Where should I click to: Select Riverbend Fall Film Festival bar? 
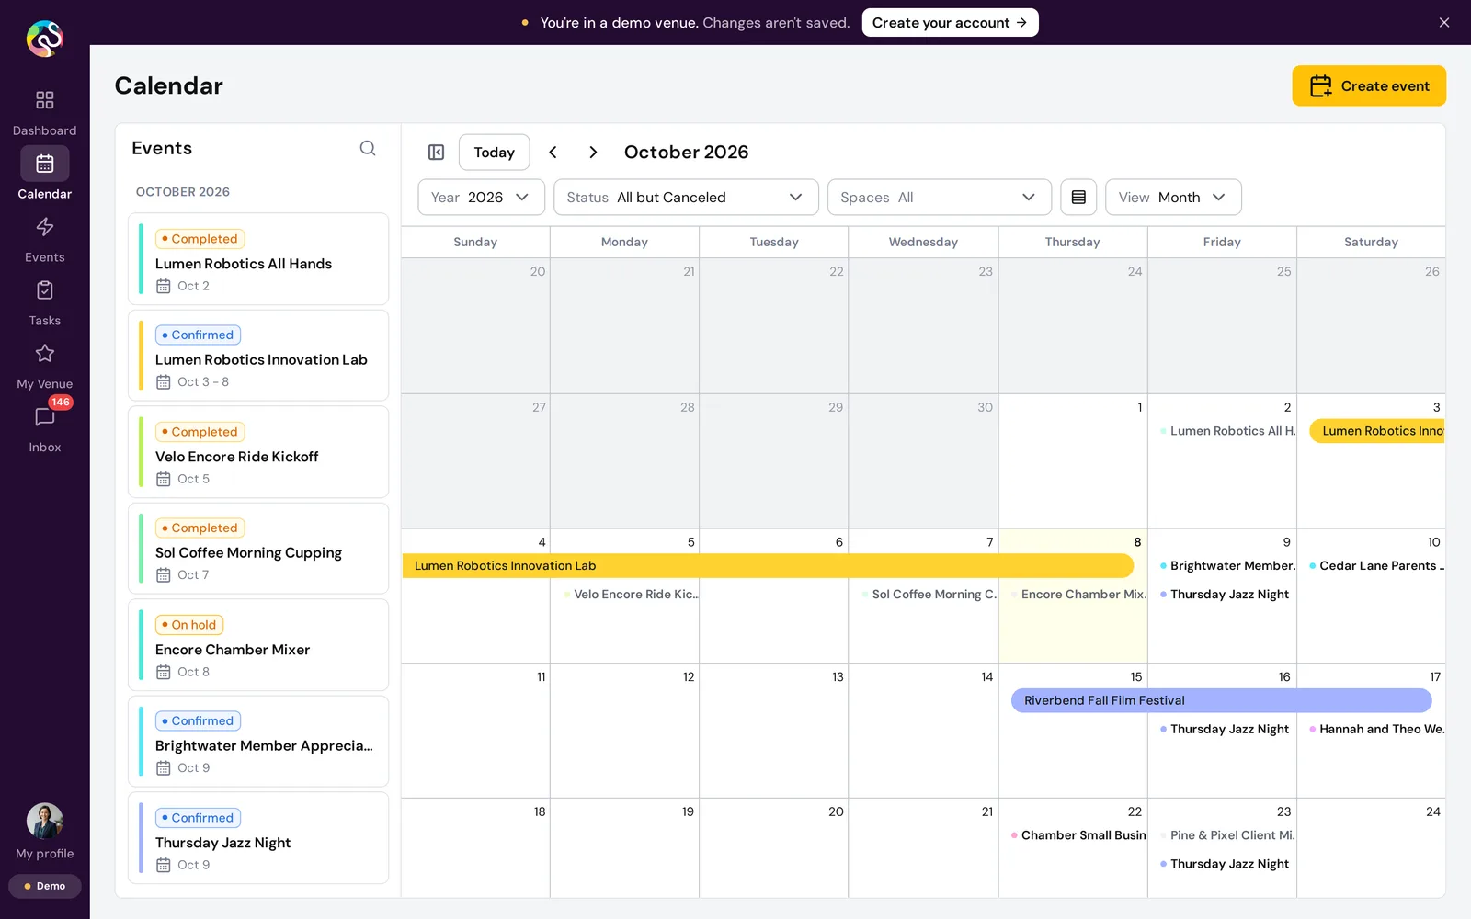point(1221,700)
